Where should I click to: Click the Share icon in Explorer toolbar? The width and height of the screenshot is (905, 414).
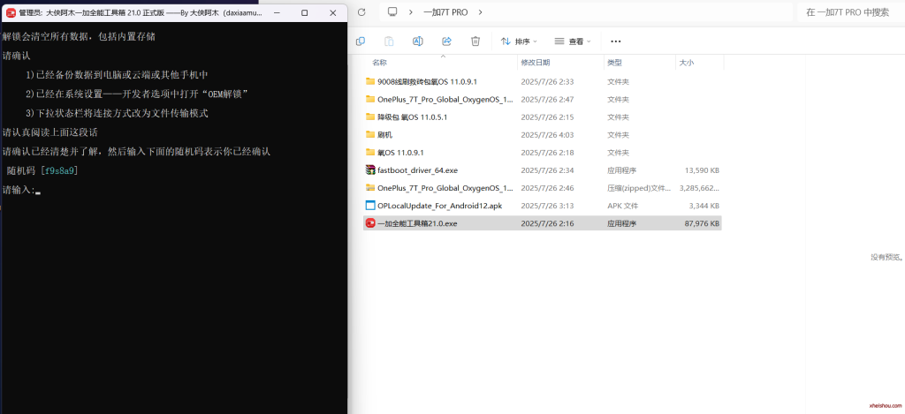click(x=446, y=41)
